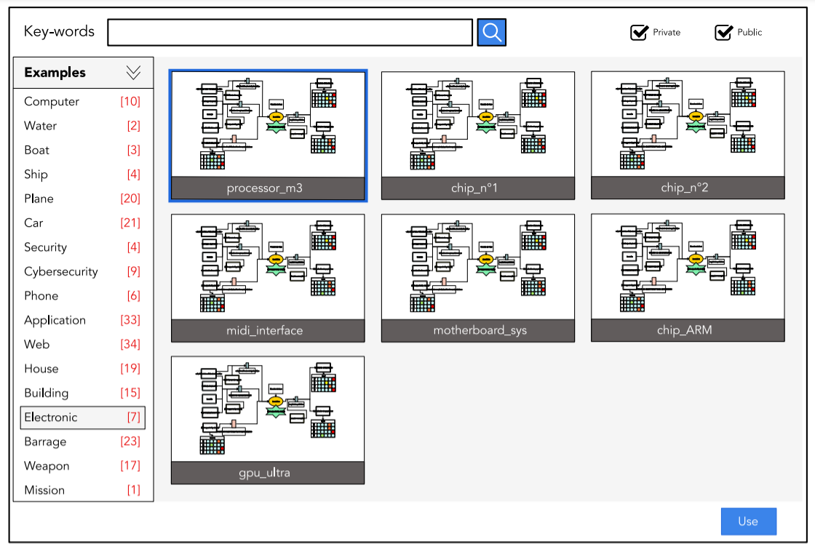This screenshot has height=549, width=815.
Task: Click the Mission count [1]
Action: pyautogui.click(x=134, y=490)
